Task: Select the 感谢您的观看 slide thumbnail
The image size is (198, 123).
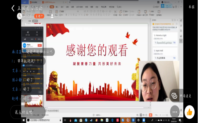Action: [x=33, y=101]
